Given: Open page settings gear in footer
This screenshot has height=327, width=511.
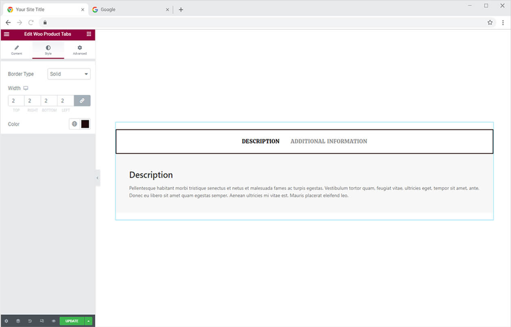Looking at the screenshot, I should [x=6, y=321].
